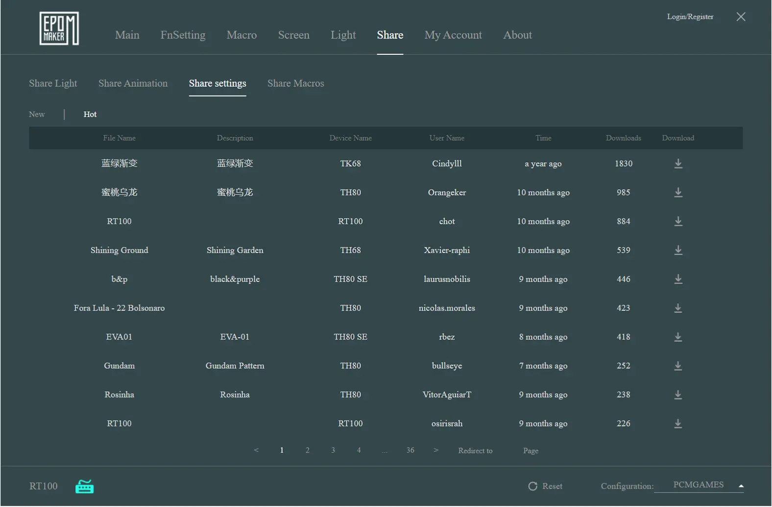772x507 pixels.
Task: Go to page 4
Action: click(x=359, y=450)
